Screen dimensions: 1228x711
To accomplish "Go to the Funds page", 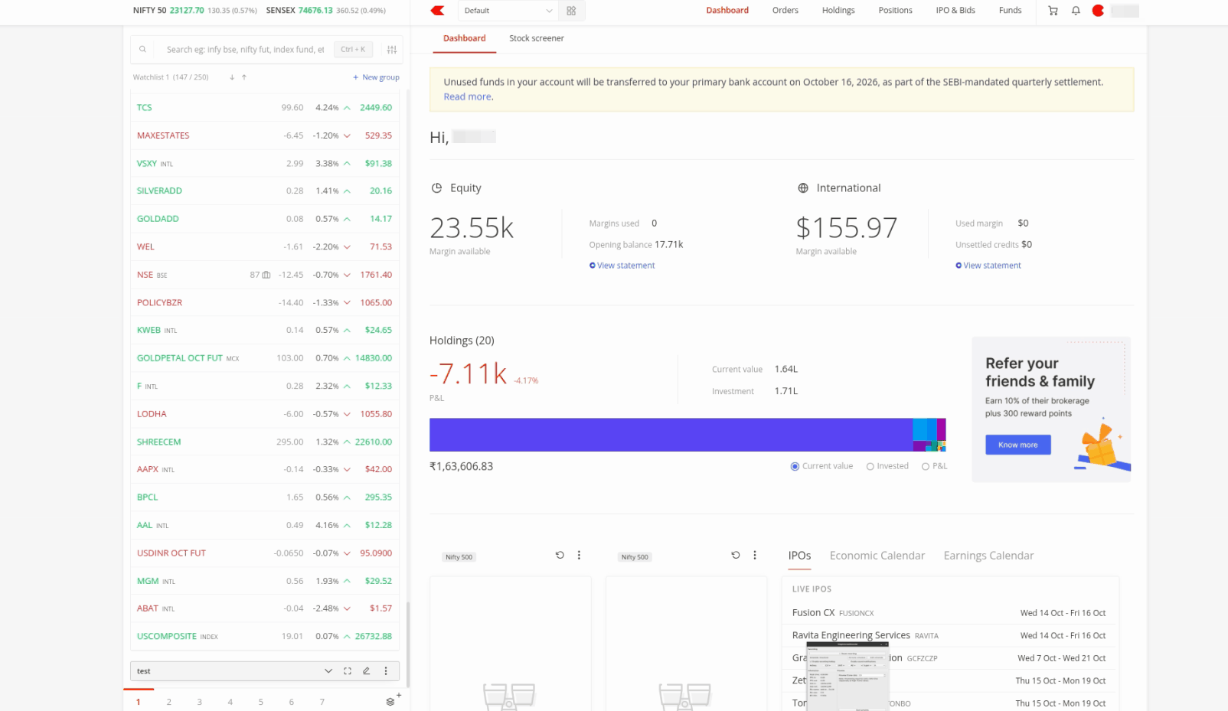I will (1010, 11).
